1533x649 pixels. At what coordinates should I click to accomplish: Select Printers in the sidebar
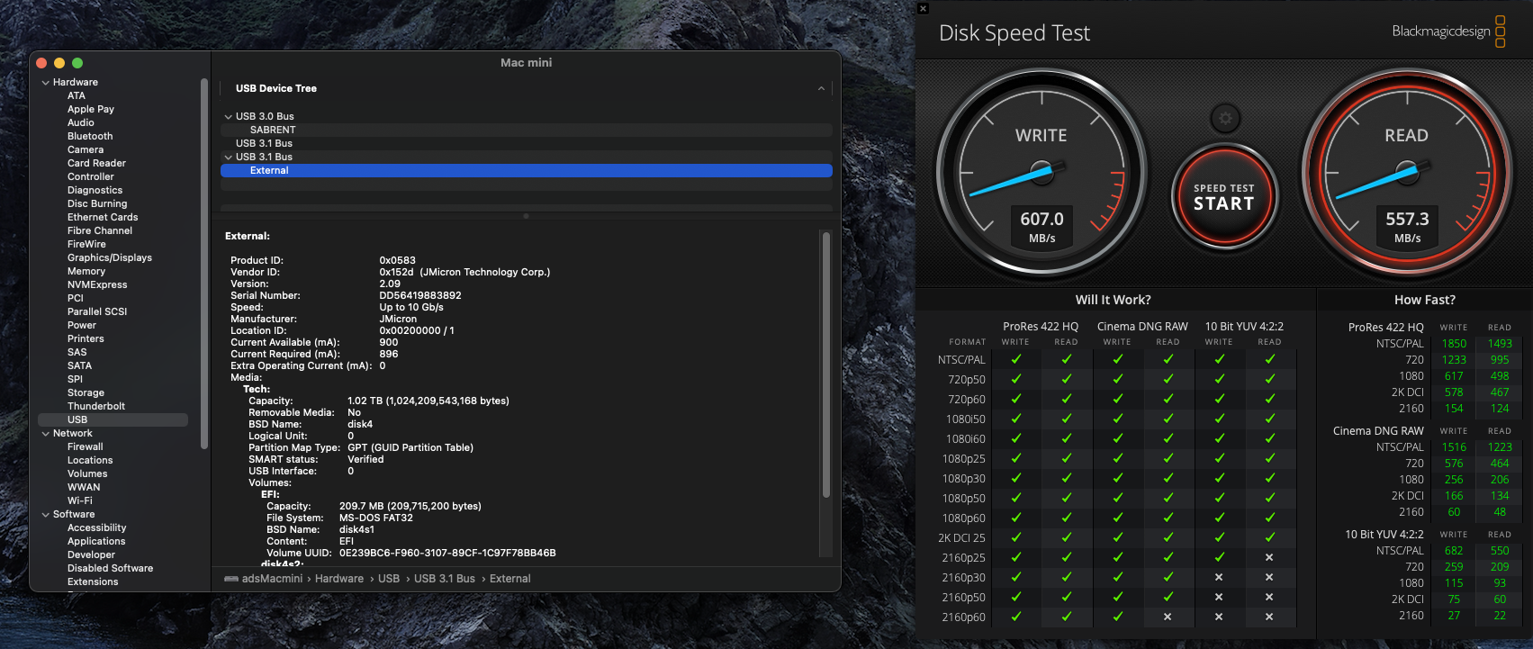(x=86, y=338)
